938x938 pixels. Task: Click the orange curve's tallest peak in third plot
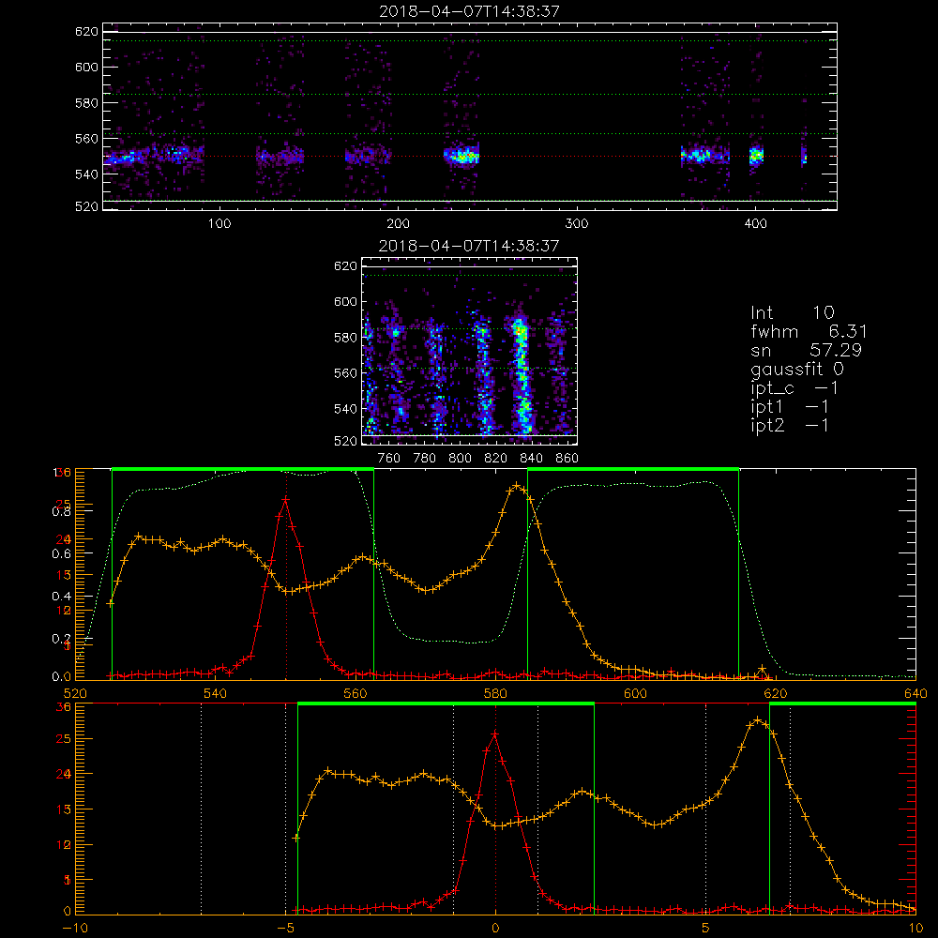(517, 486)
